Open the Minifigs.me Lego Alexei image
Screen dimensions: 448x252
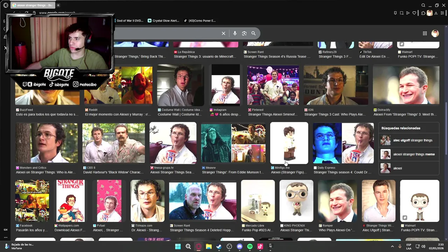(289, 143)
